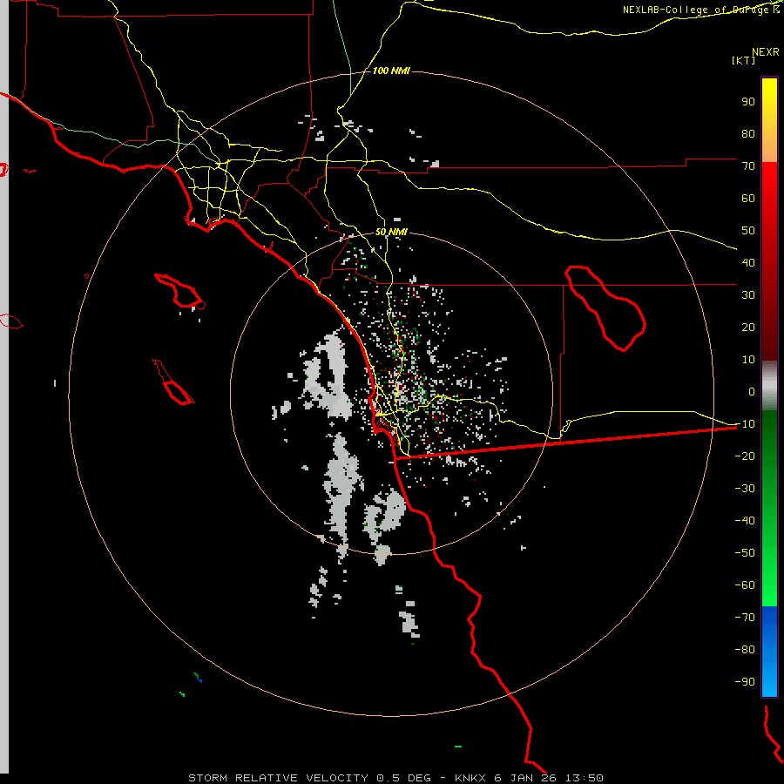
Task: Click the 0.5 DEG elevation text
Action: pyautogui.click(x=403, y=778)
